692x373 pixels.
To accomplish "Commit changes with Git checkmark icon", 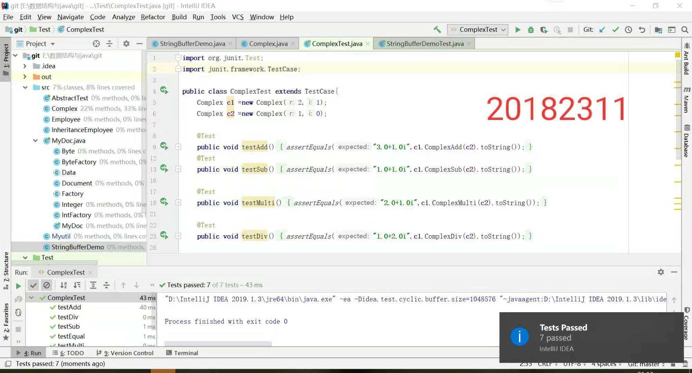I will 615,30.
